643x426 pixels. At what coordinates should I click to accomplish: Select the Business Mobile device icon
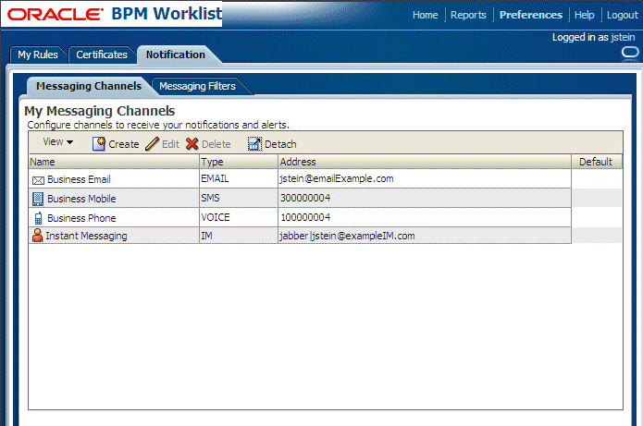38,199
